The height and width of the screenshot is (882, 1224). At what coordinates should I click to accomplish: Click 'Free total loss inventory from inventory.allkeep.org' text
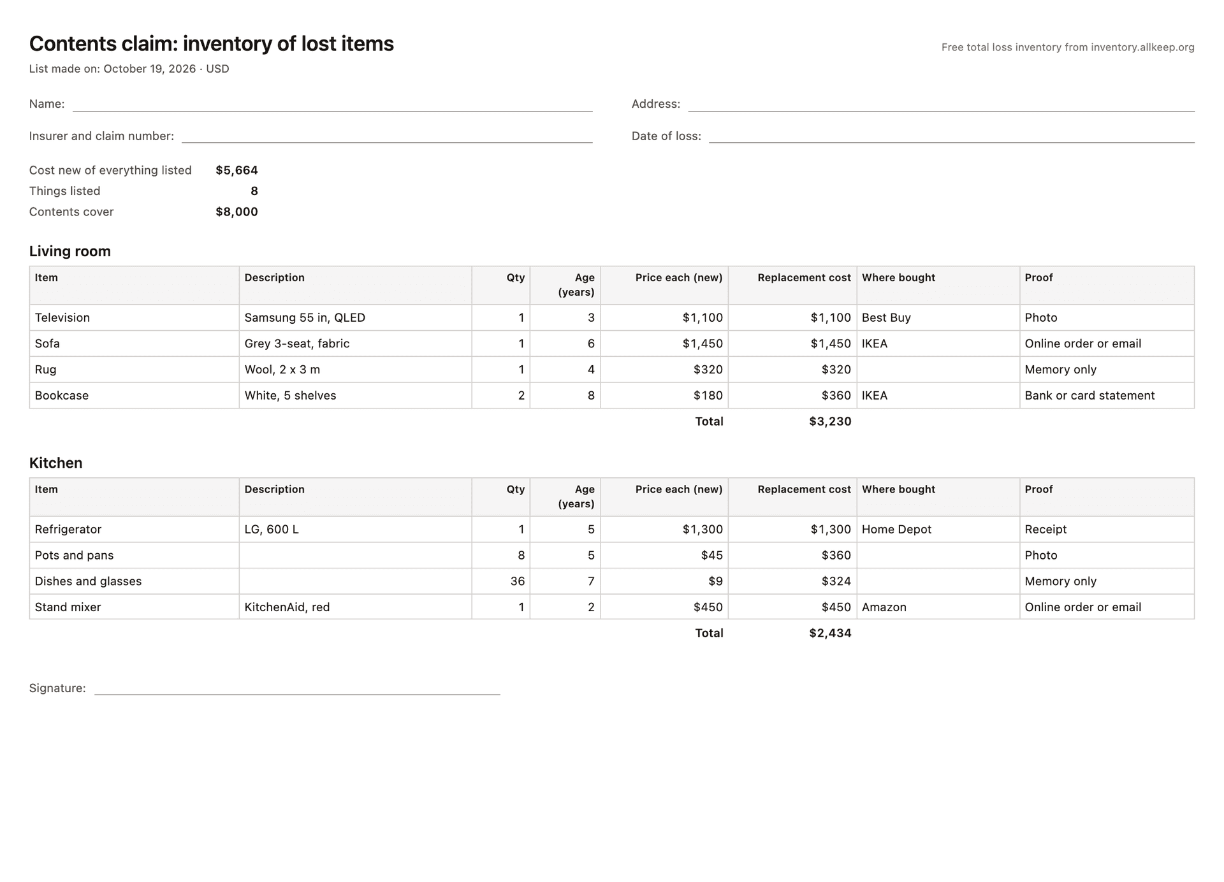pyautogui.click(x=1068, y=47)
